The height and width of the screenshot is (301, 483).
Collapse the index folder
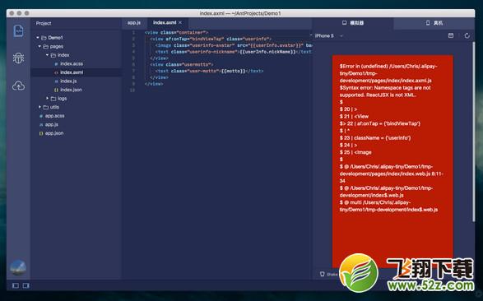pyautogui.click(x=48, y=55)
